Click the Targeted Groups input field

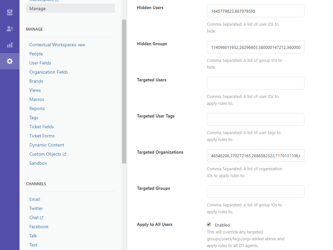tap(255, 192)
